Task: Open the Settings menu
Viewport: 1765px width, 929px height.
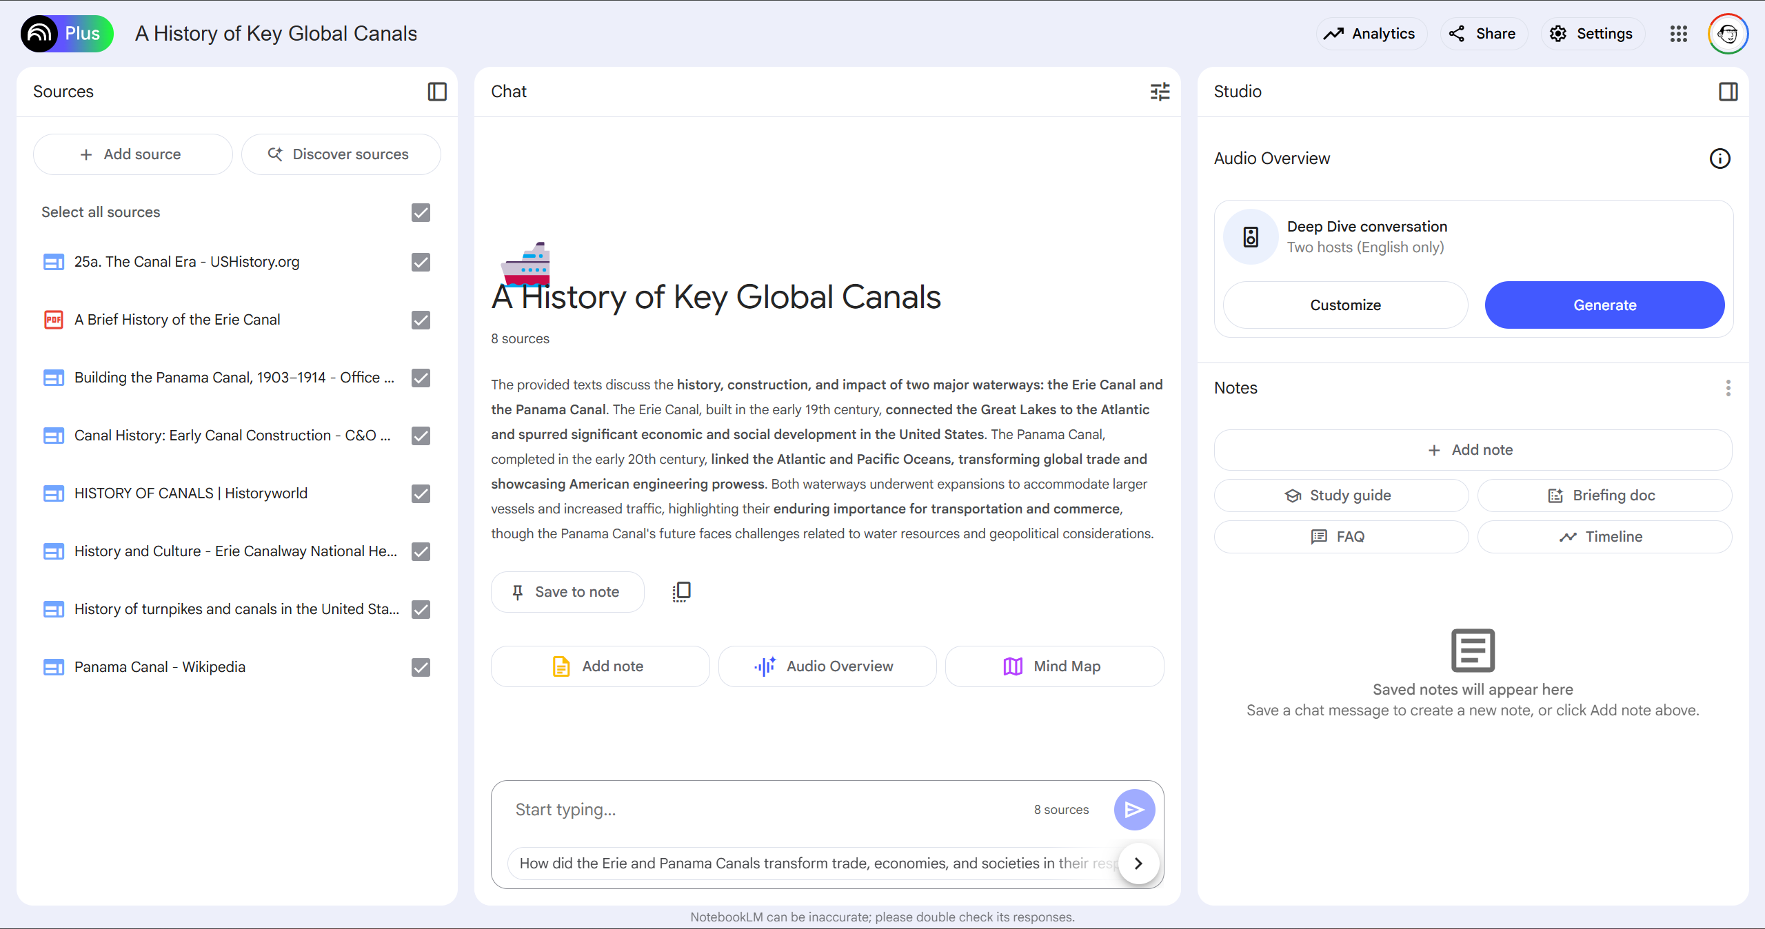Action: coord(1591,34)
